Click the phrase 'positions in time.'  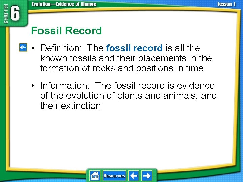coord(171,68)
